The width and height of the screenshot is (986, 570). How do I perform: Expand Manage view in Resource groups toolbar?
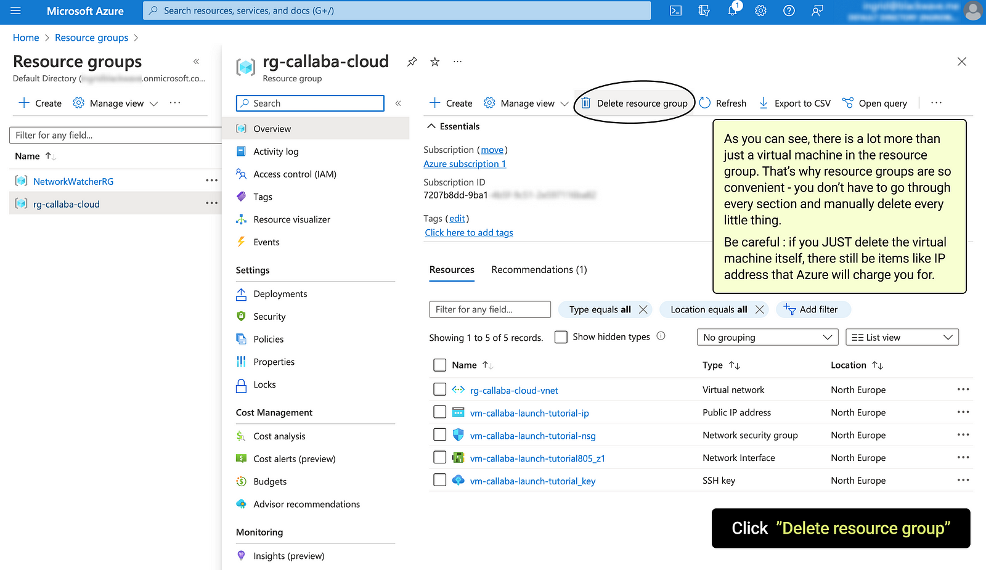[115, 104]
